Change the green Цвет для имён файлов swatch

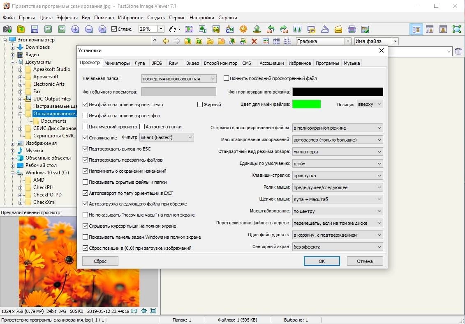pos(306,104)
